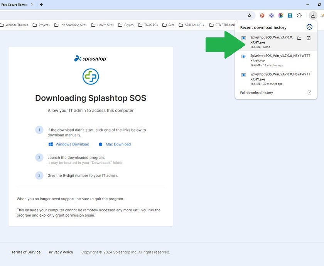324x266 pixels.
Task: Open the Health Sites bookmark folder
Action: pos(102,25)
